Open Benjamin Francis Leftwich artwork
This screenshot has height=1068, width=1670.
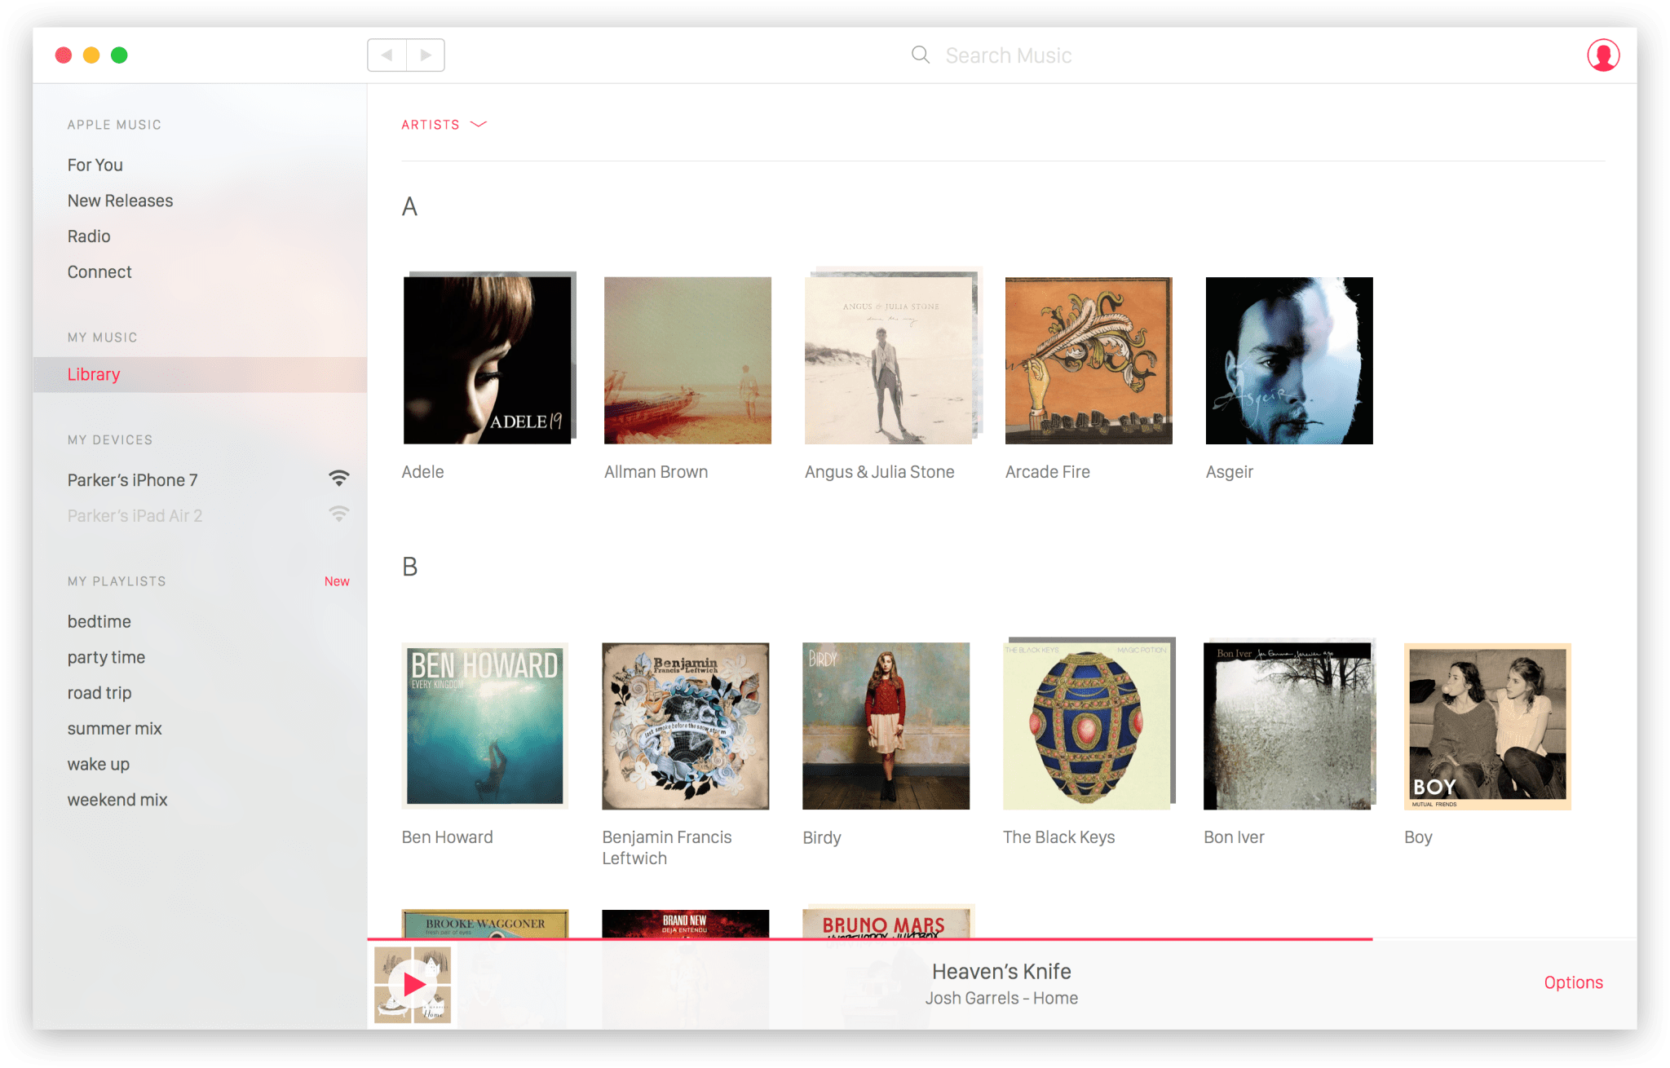click(686, 726)
